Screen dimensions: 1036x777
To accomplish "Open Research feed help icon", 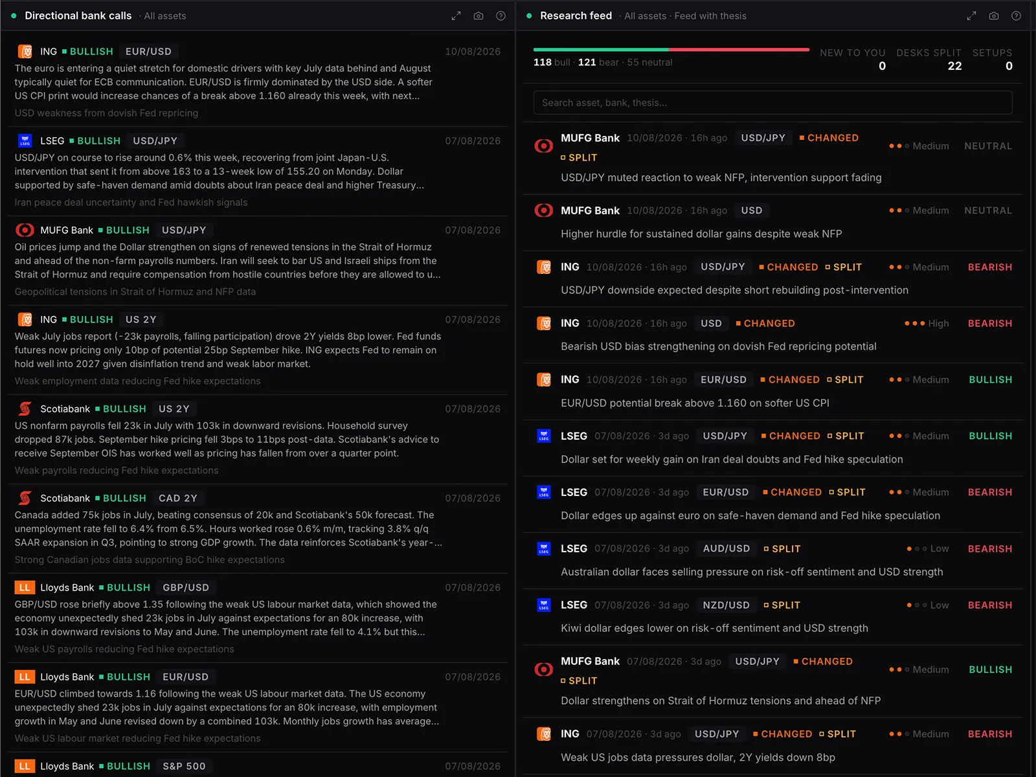I will click(x=1016, y=16).
